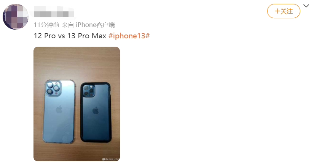This screenshot has width=309, height=162.
Task: Click the post text 12 Pro vs 13 Pro Max
Action: click(x=70, y=36)
